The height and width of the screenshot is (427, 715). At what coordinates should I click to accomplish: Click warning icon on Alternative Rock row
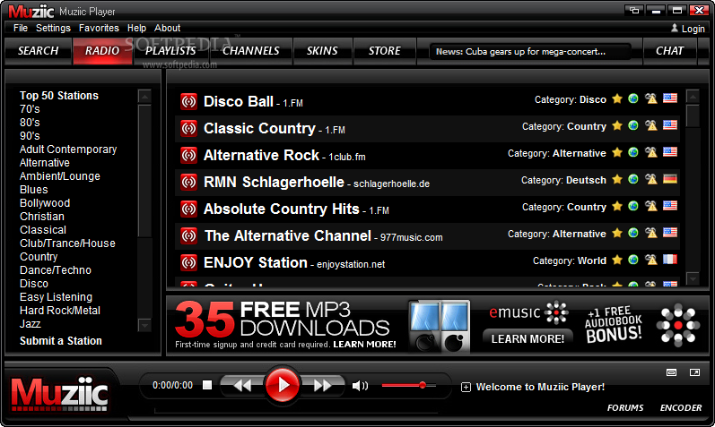pyautogui.click(x=651, y=152)
